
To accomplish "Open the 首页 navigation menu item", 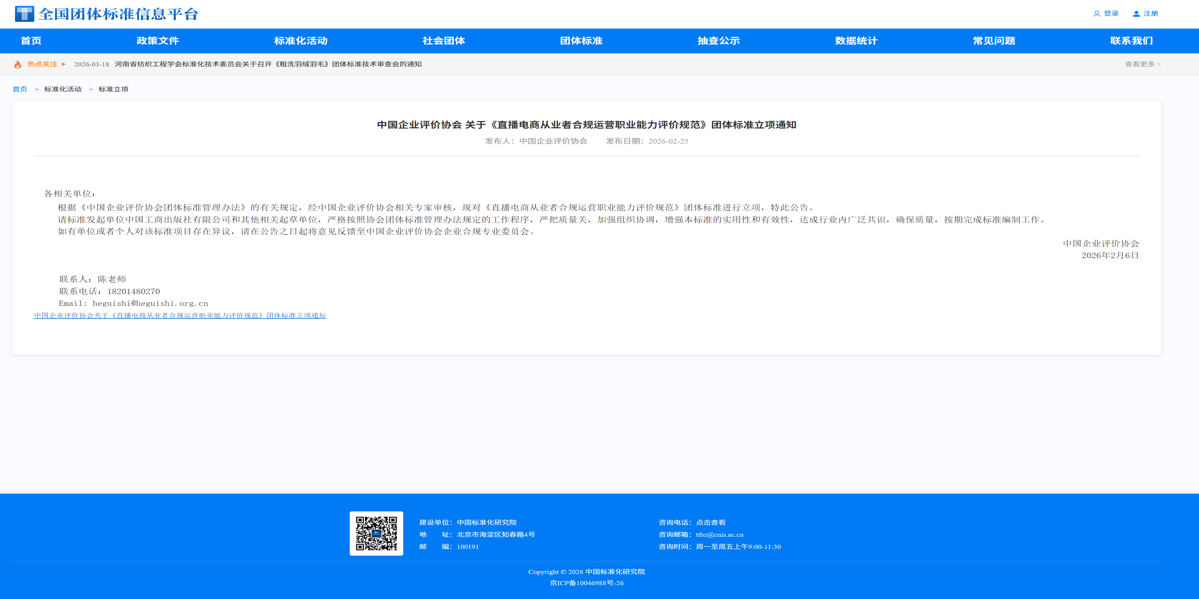I will pos(31,41).
